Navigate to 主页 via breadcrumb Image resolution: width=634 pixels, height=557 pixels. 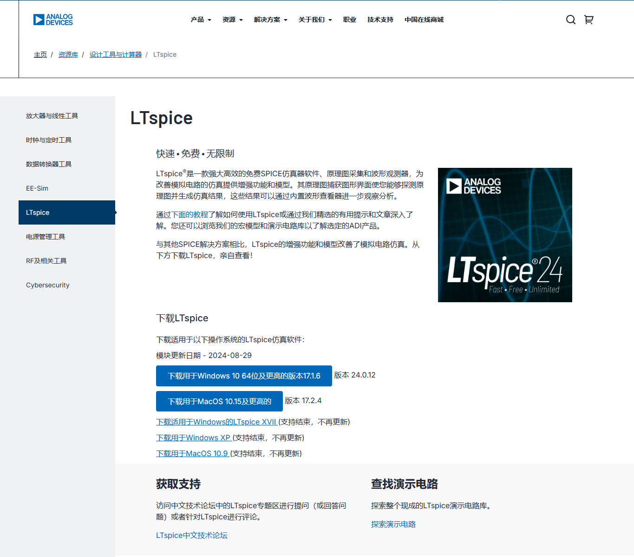pos(40,54)
